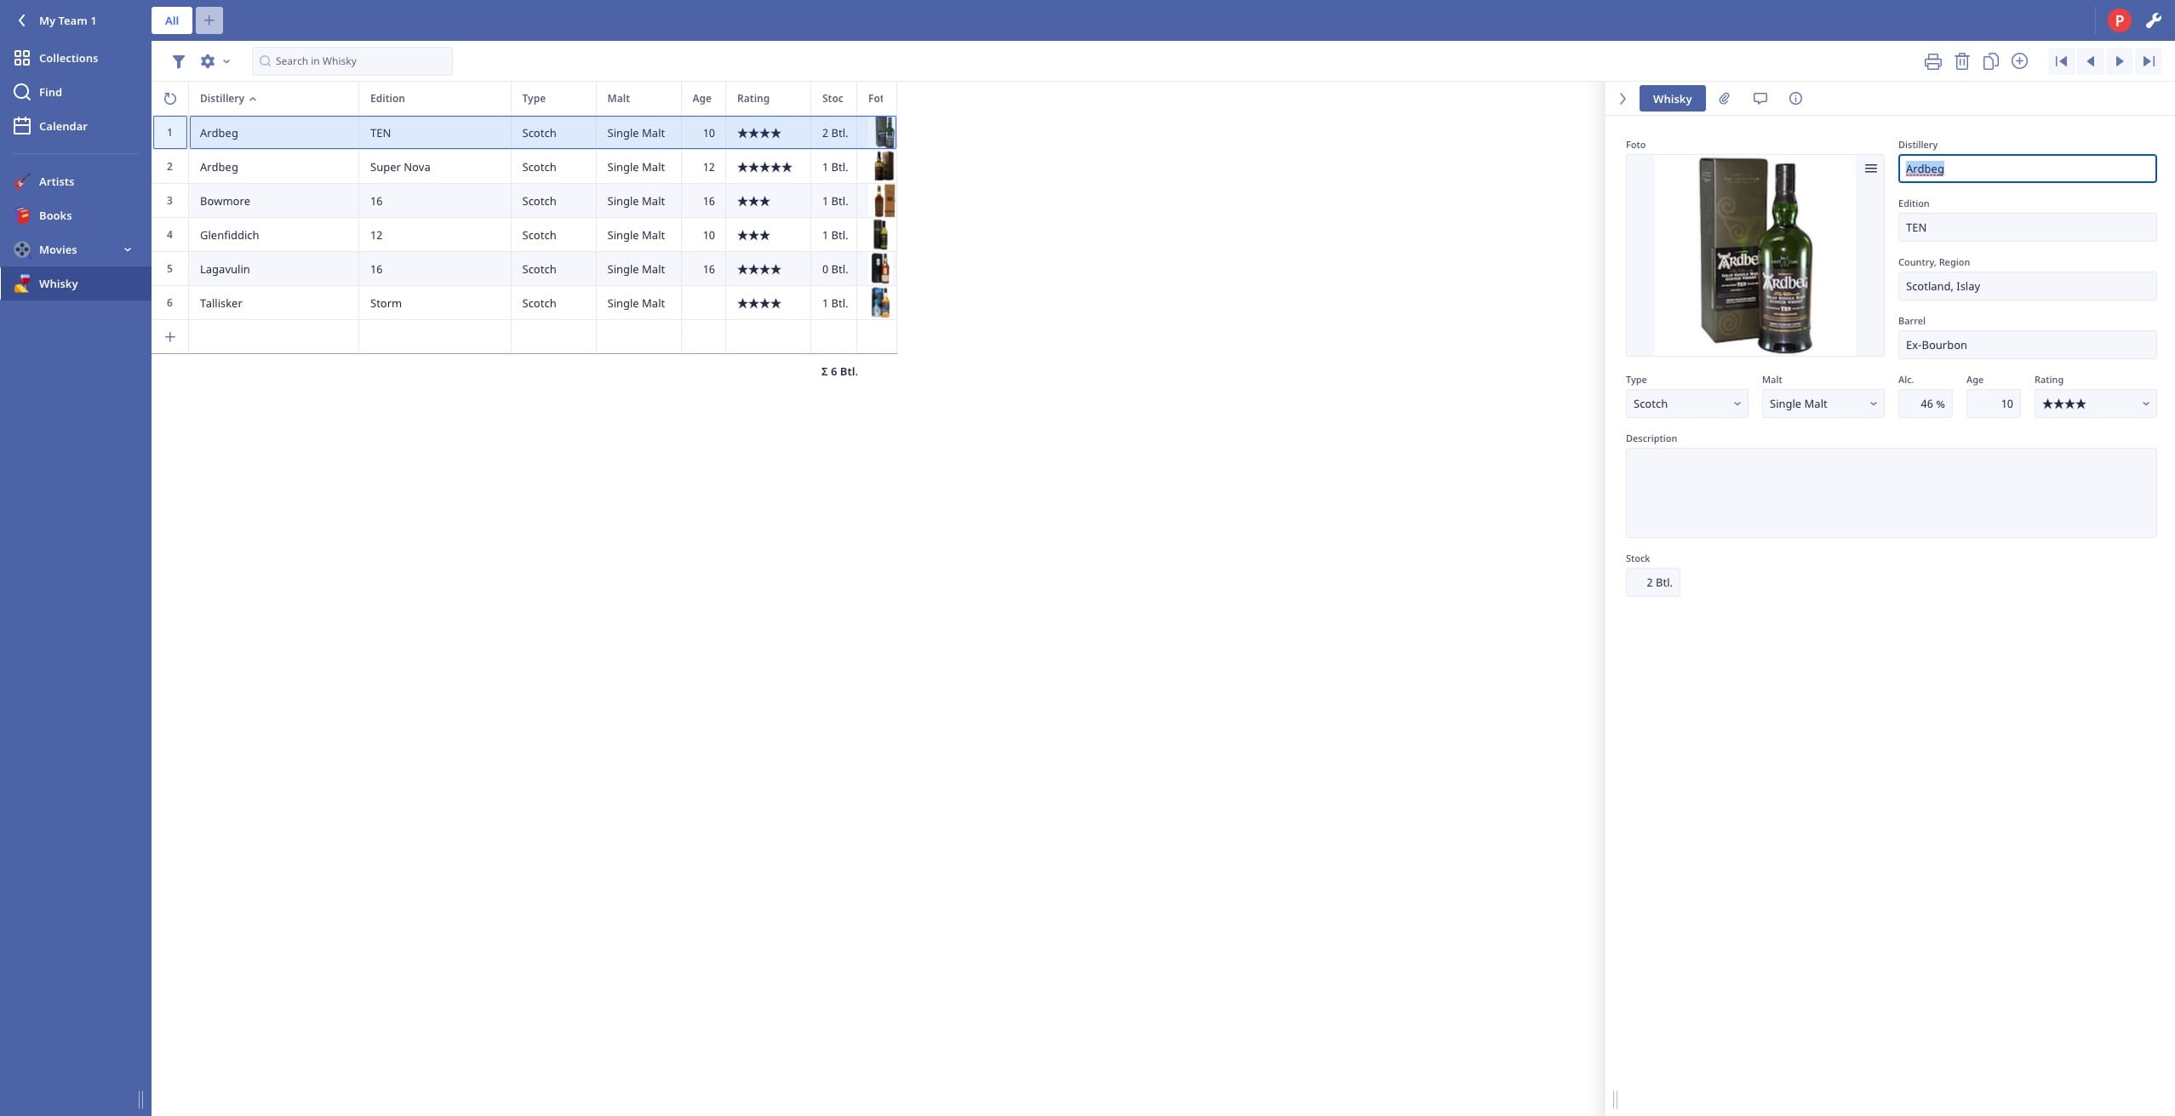This screenshot has height=1116, width=2175.
Task: Open the Movies collection
Action: click(x=58, y=249)
